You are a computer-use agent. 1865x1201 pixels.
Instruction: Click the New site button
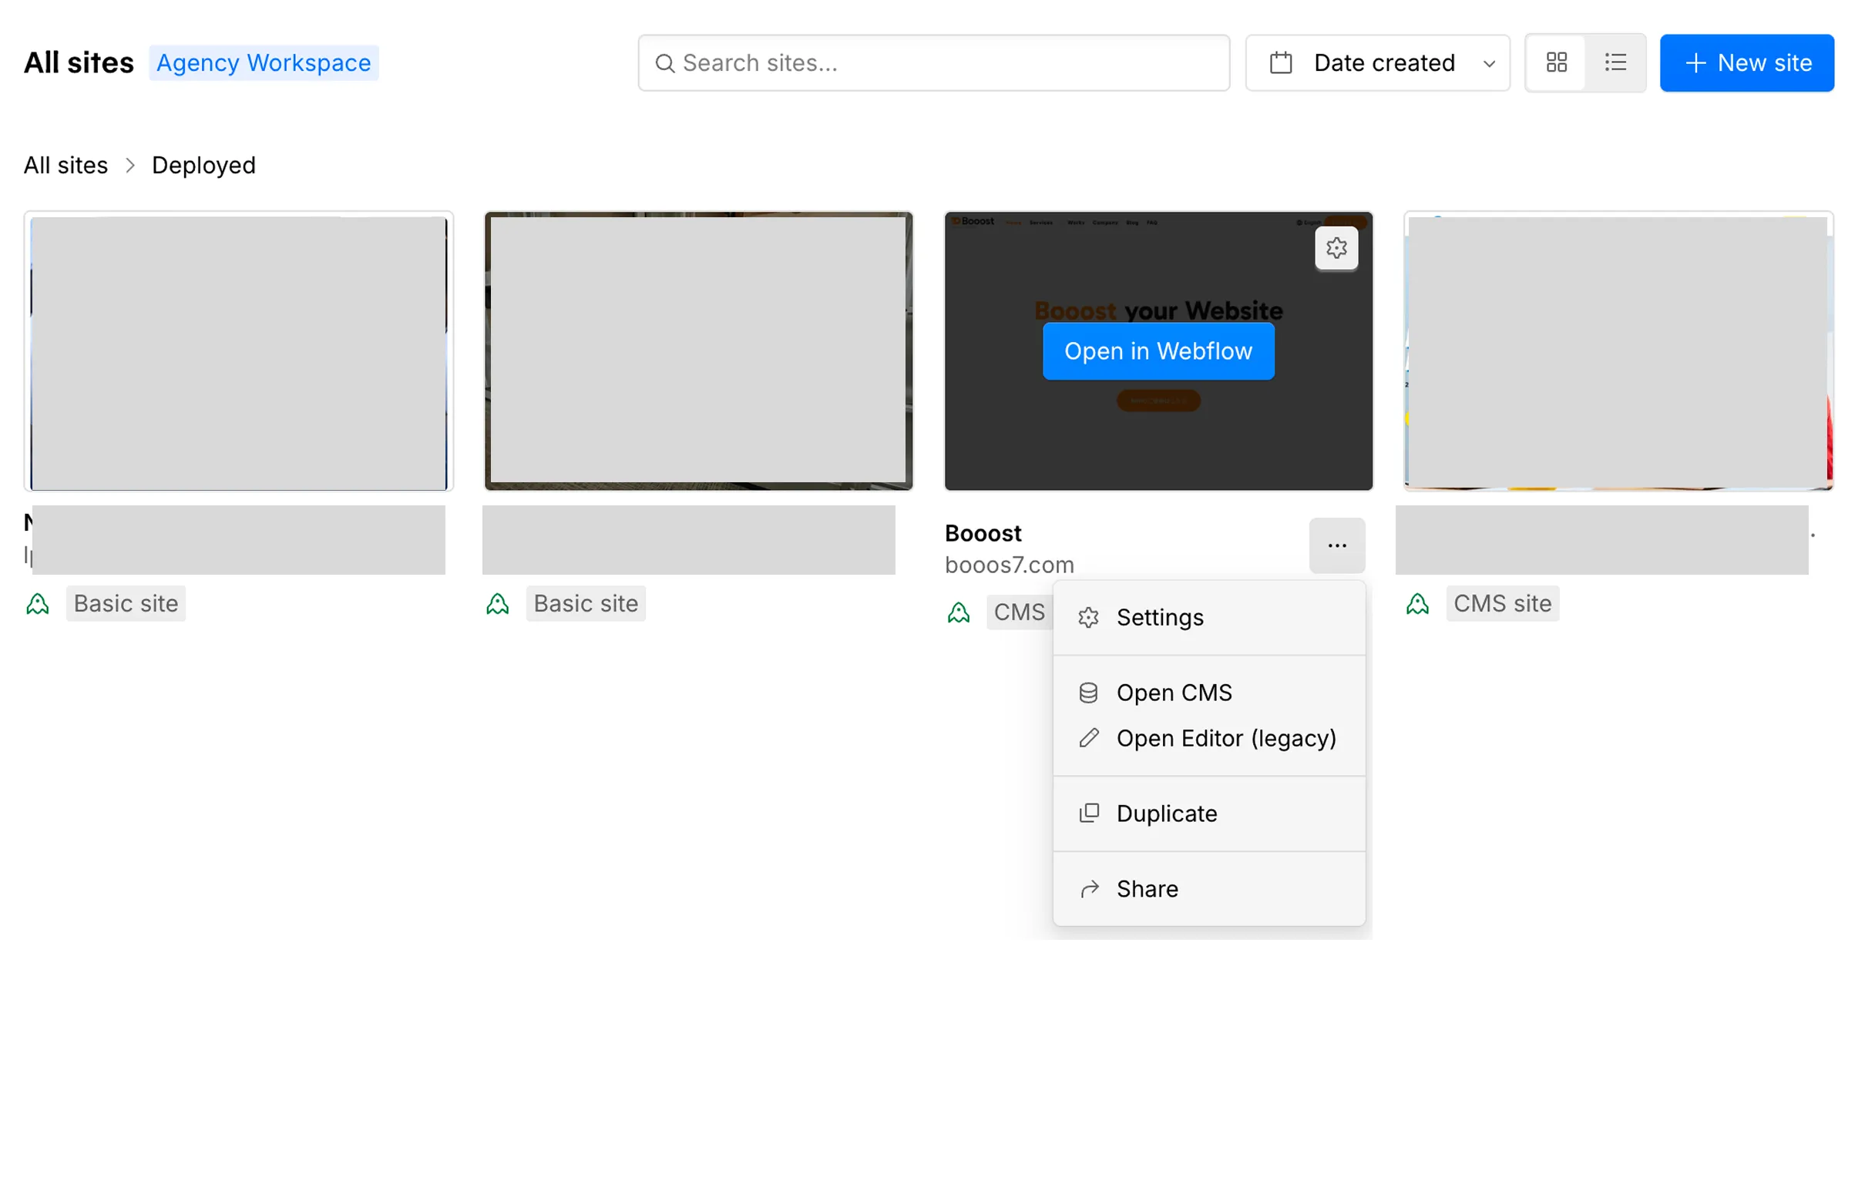click(1746, 62)
